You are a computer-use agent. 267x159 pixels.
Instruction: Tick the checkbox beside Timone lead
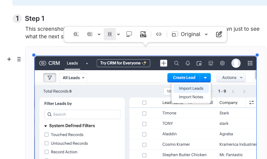click(144, 113)
